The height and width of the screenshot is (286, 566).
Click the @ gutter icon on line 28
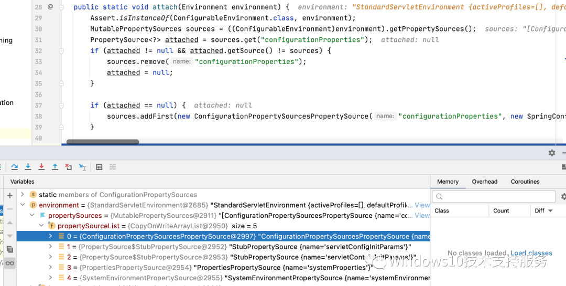pyautogui.click(x=50, y=7)
